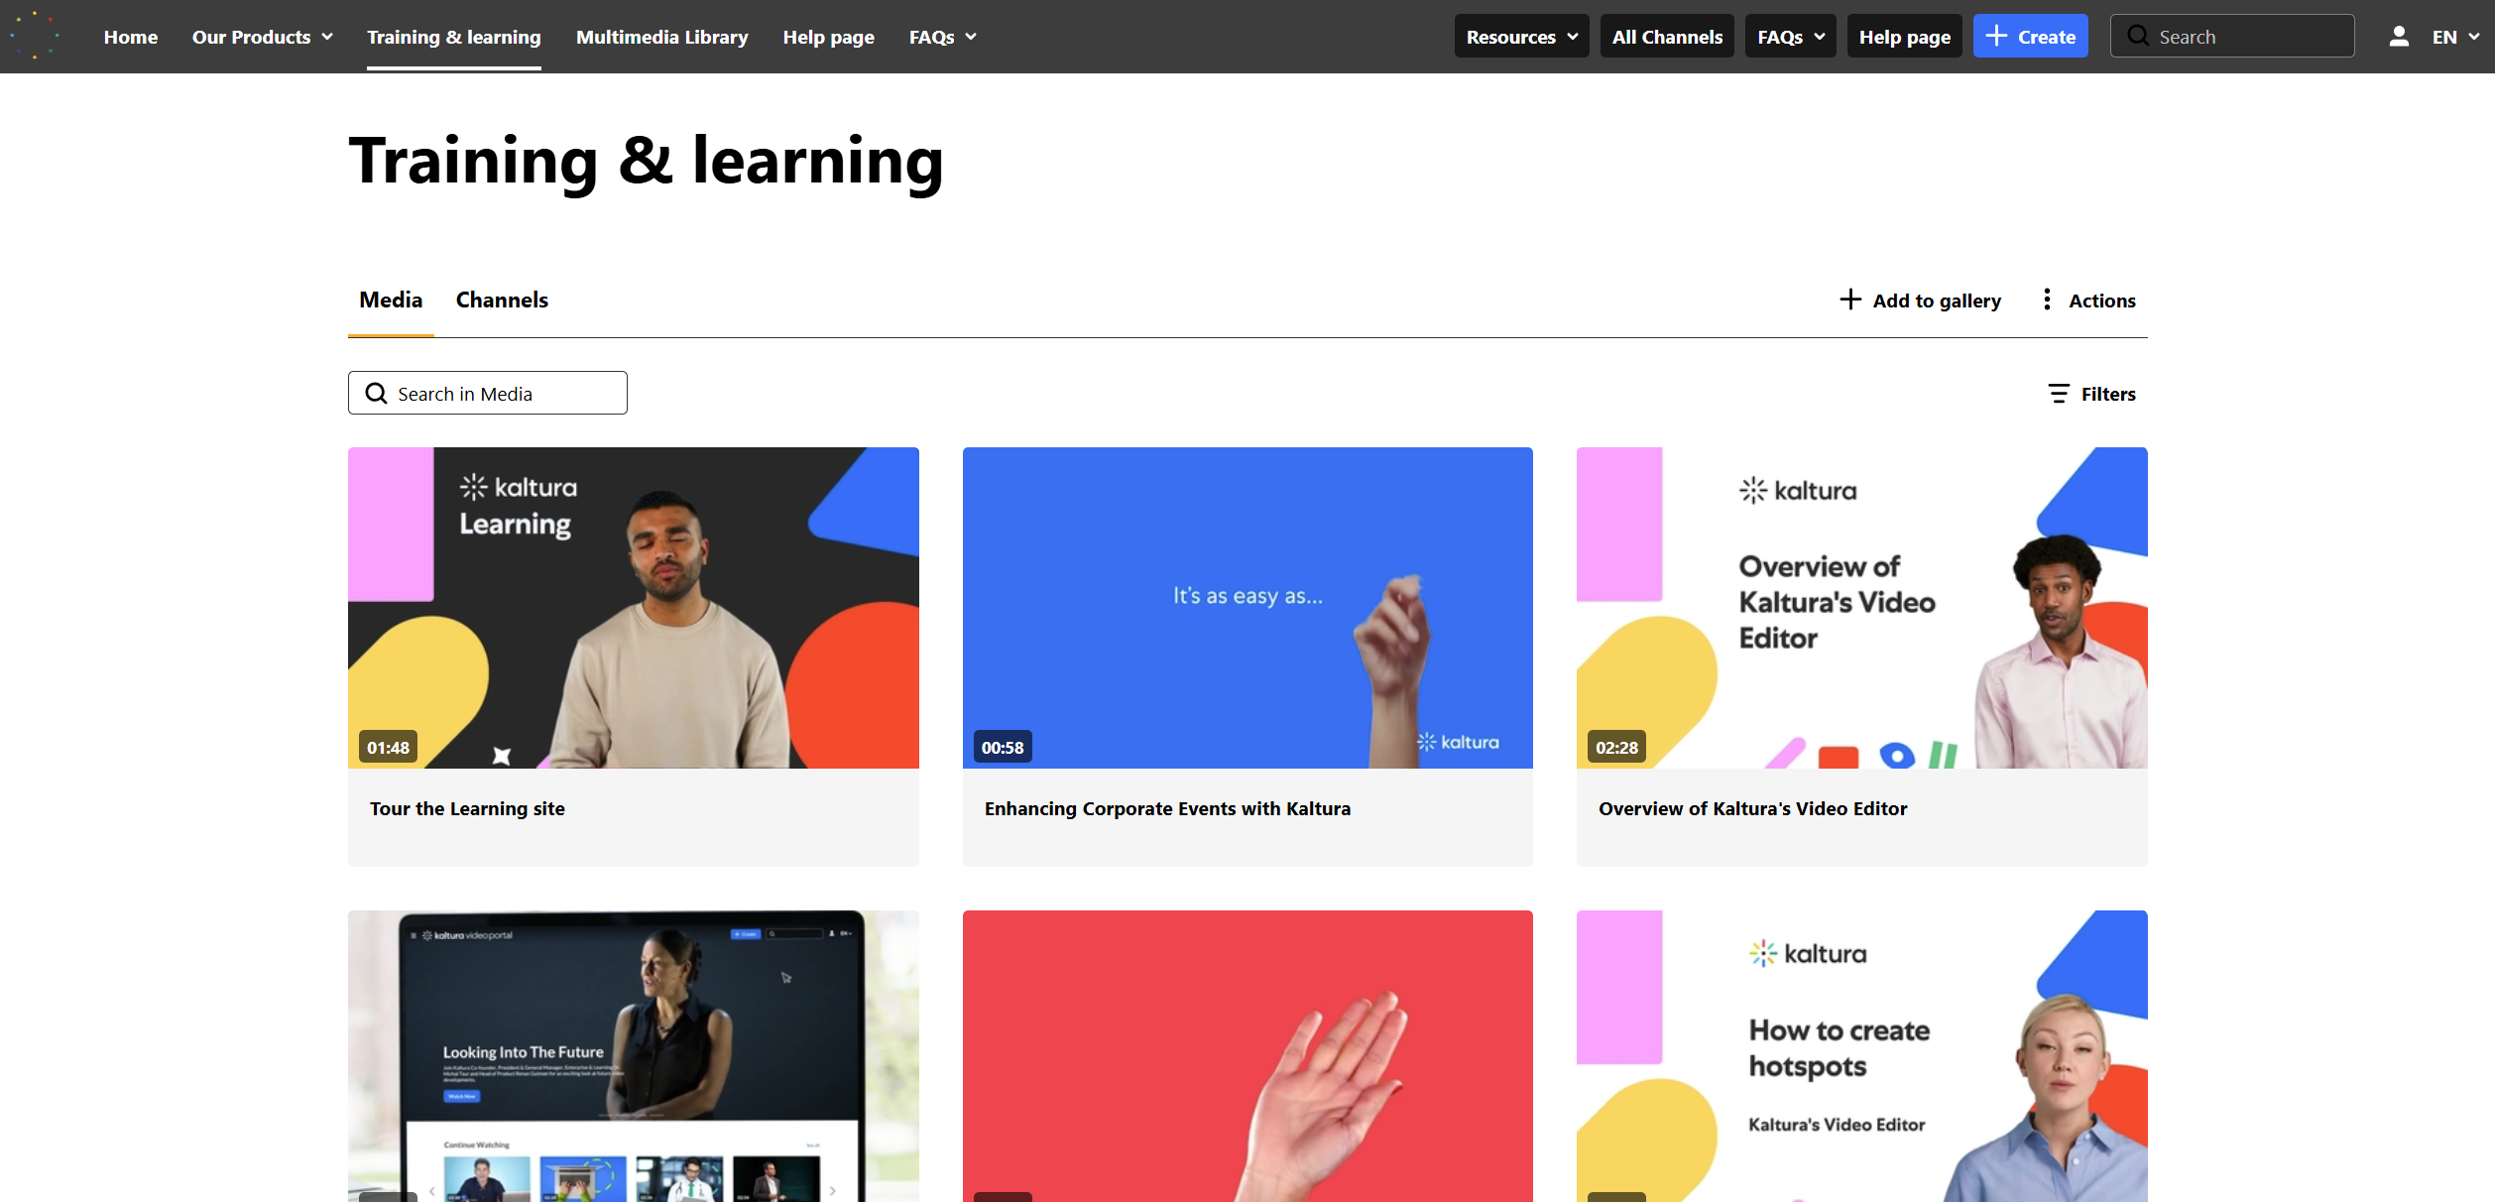Click the All Channels button
2495x1202 pixels.
coord(1667,37)
